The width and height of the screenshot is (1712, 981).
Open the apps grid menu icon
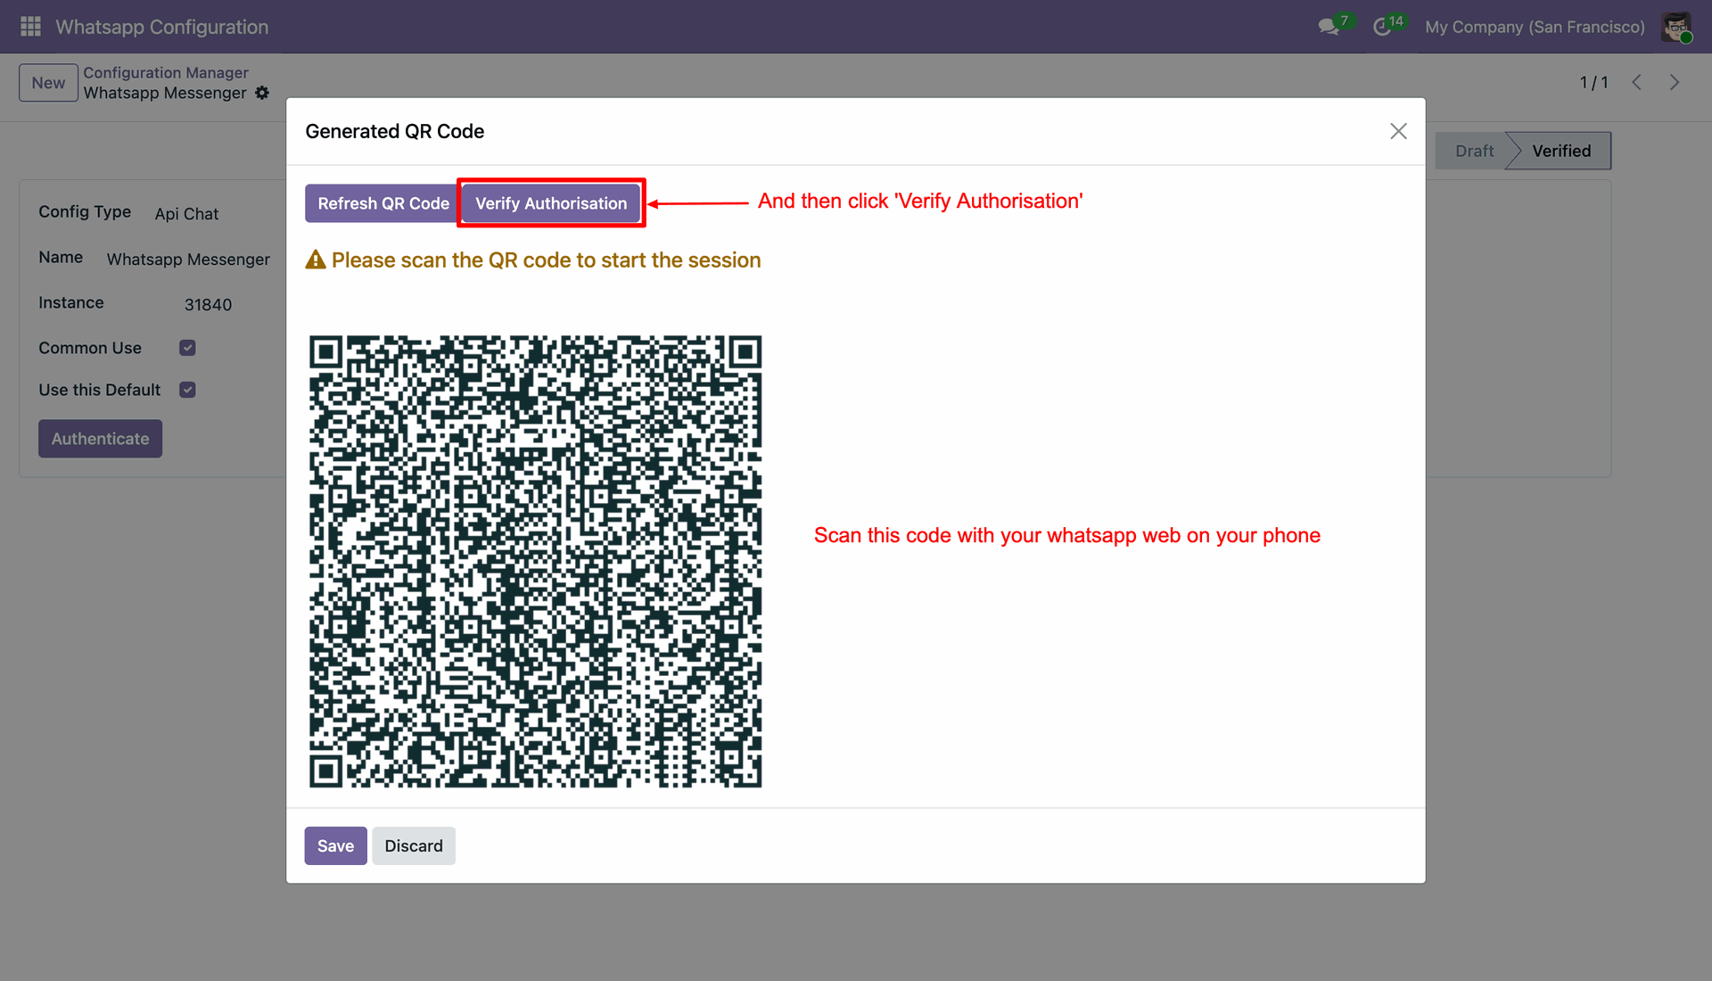pos(30,27)
